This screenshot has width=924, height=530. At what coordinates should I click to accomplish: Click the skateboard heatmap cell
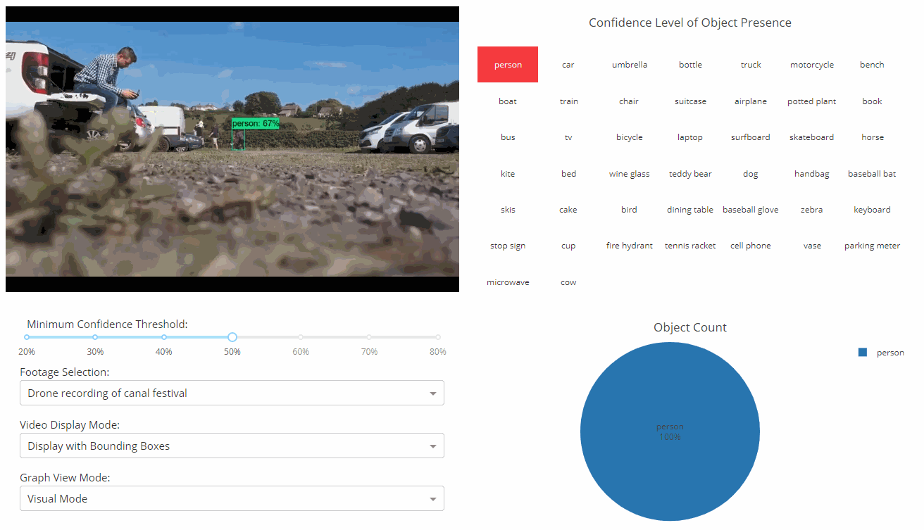coord(812,137)
